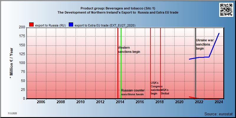
Task: Click the date stamp 11.5.2025
Action: [12, 113]
